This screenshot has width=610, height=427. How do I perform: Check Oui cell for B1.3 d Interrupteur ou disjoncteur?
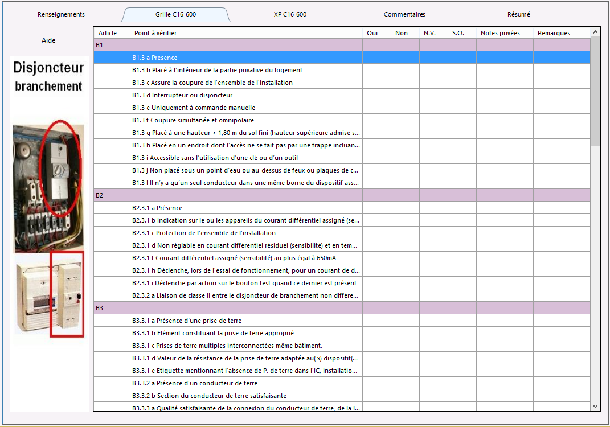click(376, 95)
